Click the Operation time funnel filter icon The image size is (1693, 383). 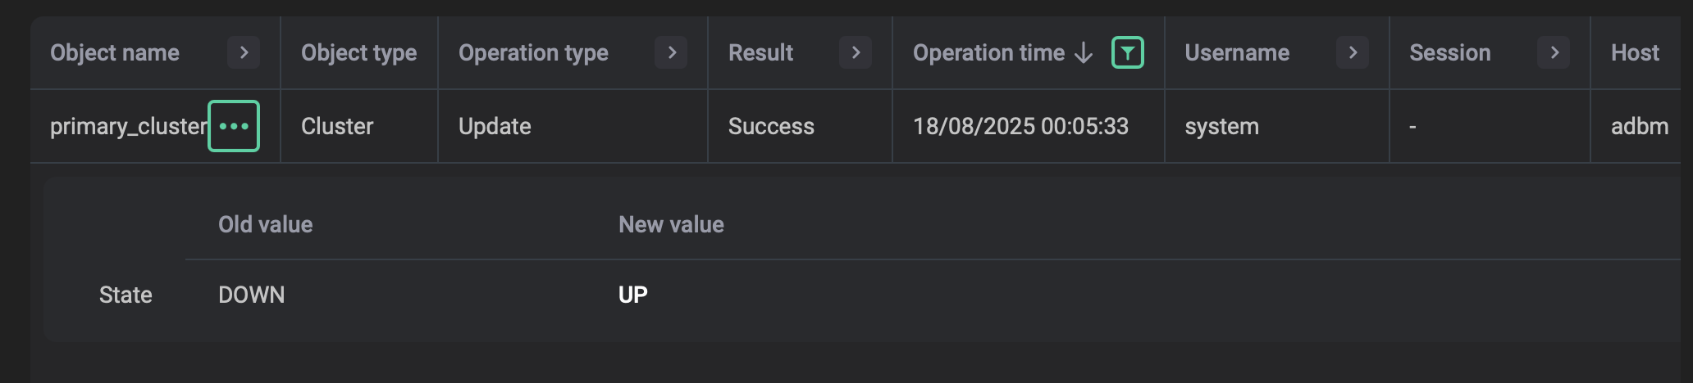(1128, 53)
